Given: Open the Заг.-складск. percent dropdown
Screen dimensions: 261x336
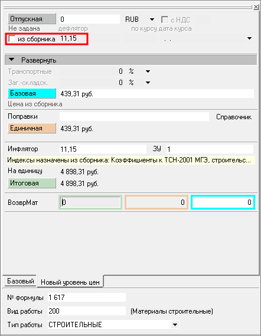Looking at the screenshot, I should coord(148,83).
